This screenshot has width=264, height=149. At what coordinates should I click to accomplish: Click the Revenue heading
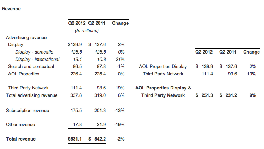coord(11,9)
